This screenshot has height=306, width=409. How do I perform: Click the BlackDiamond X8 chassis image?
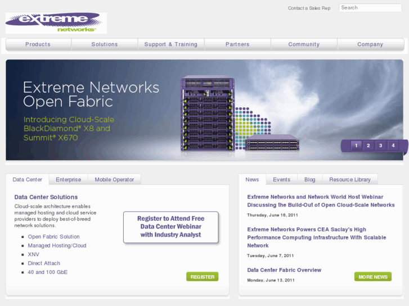pos(208,113)
